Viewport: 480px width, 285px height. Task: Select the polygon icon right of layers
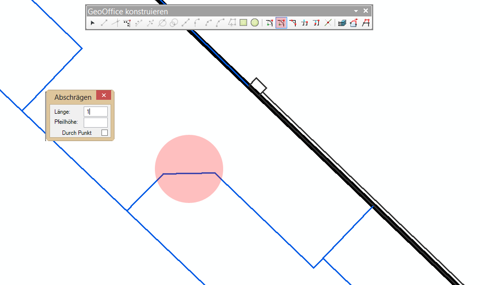click(x=354, y=23)
